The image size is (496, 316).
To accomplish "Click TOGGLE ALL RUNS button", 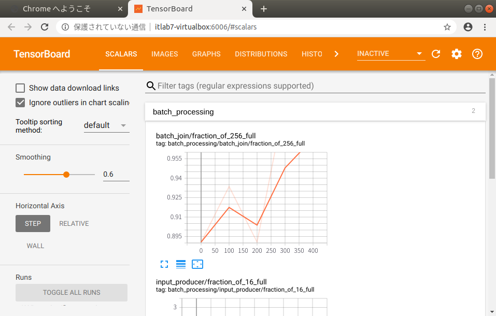I will click(72, 293).
